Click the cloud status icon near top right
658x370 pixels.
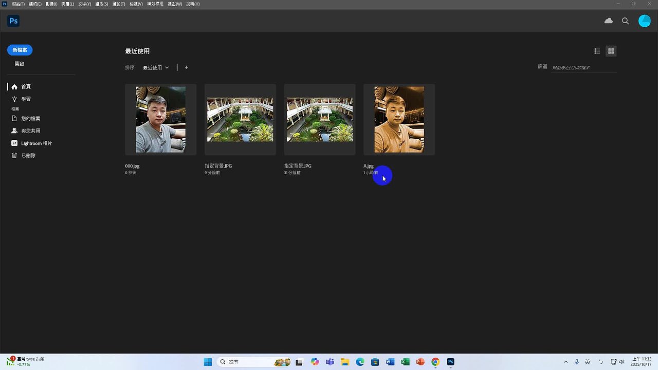609,21
